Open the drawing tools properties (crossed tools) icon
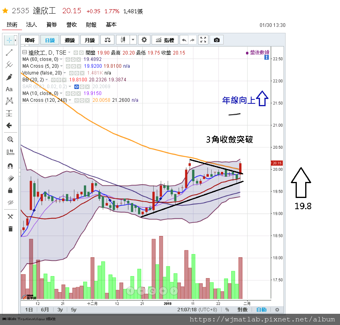 (x=10, y=216)
